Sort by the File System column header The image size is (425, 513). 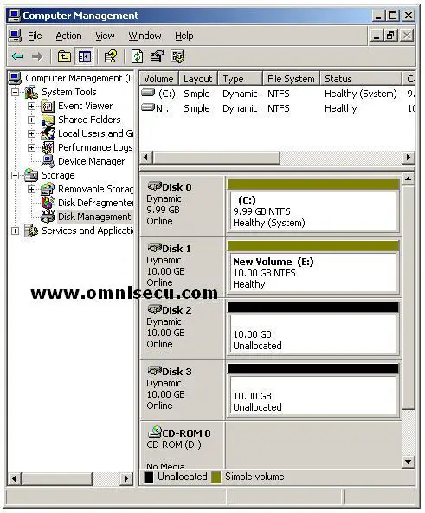click(291, 79)
